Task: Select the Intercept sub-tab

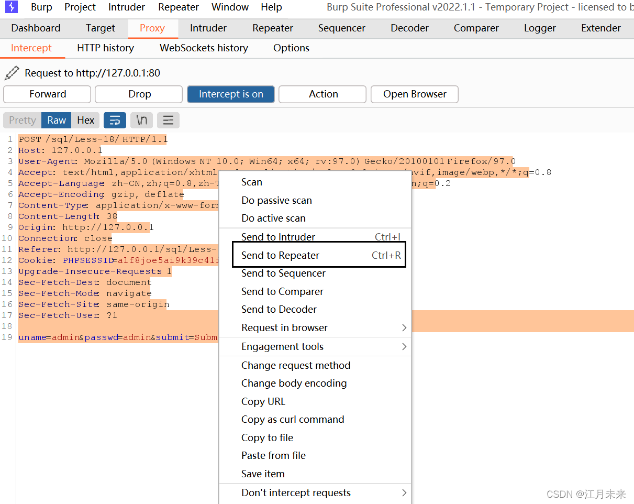Action: 31,48
